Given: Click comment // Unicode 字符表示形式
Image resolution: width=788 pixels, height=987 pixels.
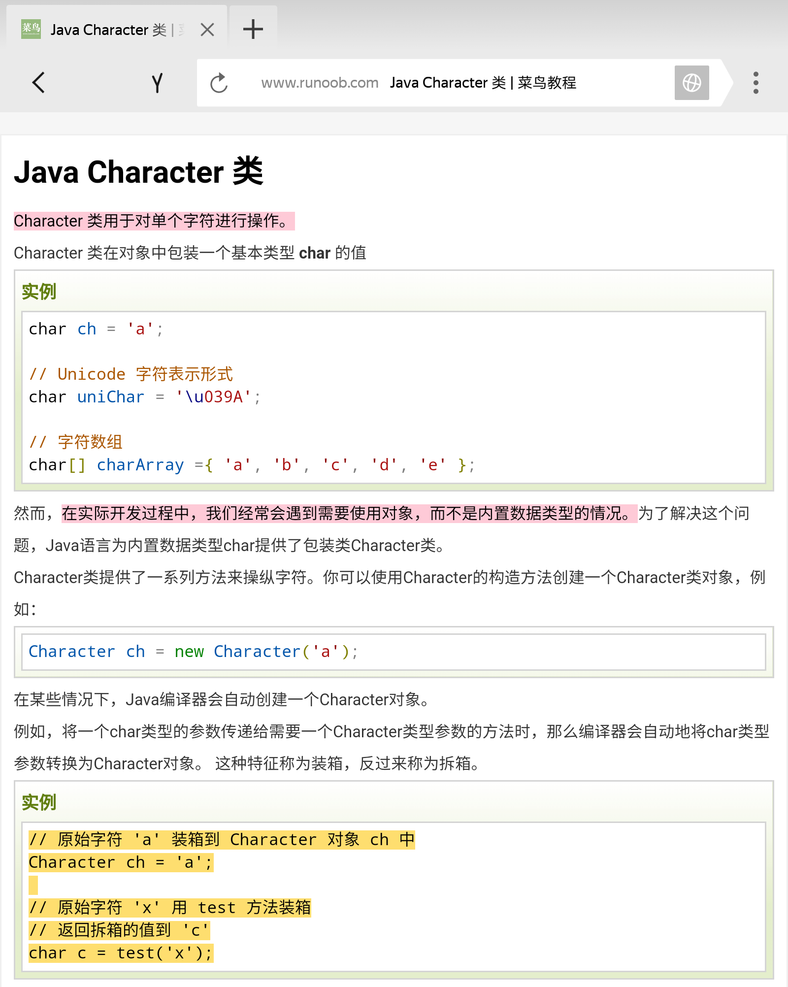Looking at the screenshot, I should [x=131, y=374].
